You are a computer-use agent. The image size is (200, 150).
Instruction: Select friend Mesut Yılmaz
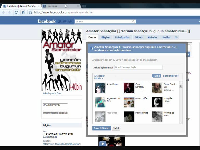136,116
